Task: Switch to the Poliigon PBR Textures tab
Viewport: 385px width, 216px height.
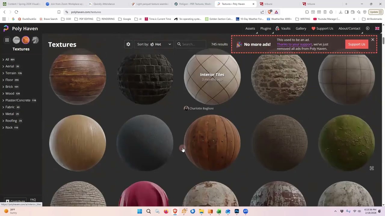Action: click(x=193, y=4)
